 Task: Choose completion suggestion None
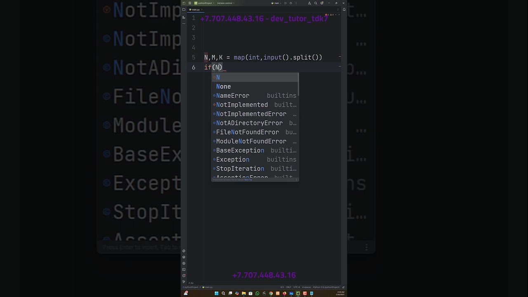[x=255, y=87]
